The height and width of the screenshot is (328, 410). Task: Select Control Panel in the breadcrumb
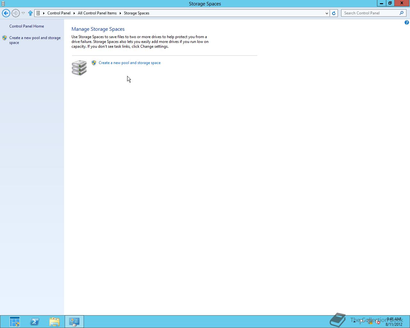click(59, 13)
